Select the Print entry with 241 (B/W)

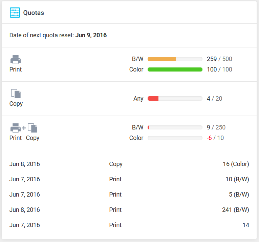point(129,210)
